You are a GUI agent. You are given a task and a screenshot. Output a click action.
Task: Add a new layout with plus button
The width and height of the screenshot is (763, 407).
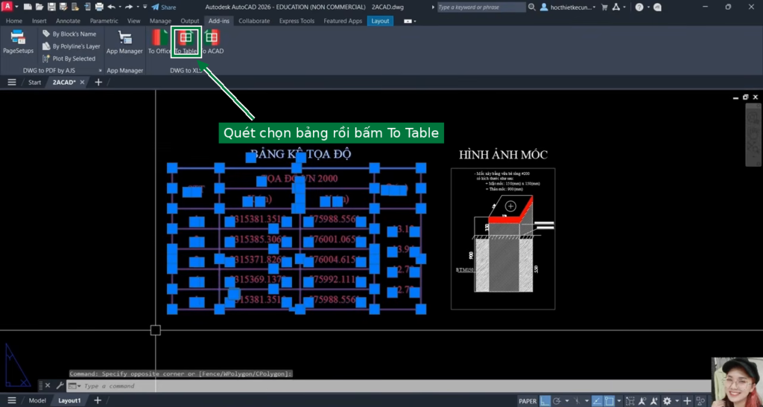98,400
